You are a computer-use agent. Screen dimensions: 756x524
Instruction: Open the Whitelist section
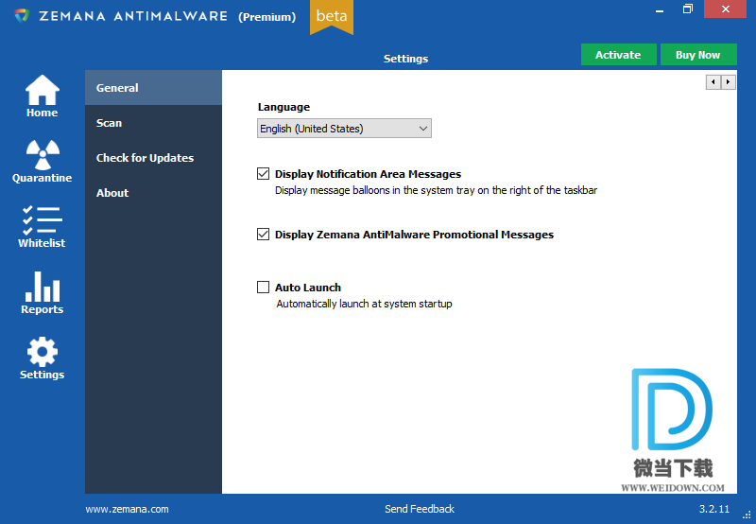(42, 227)
